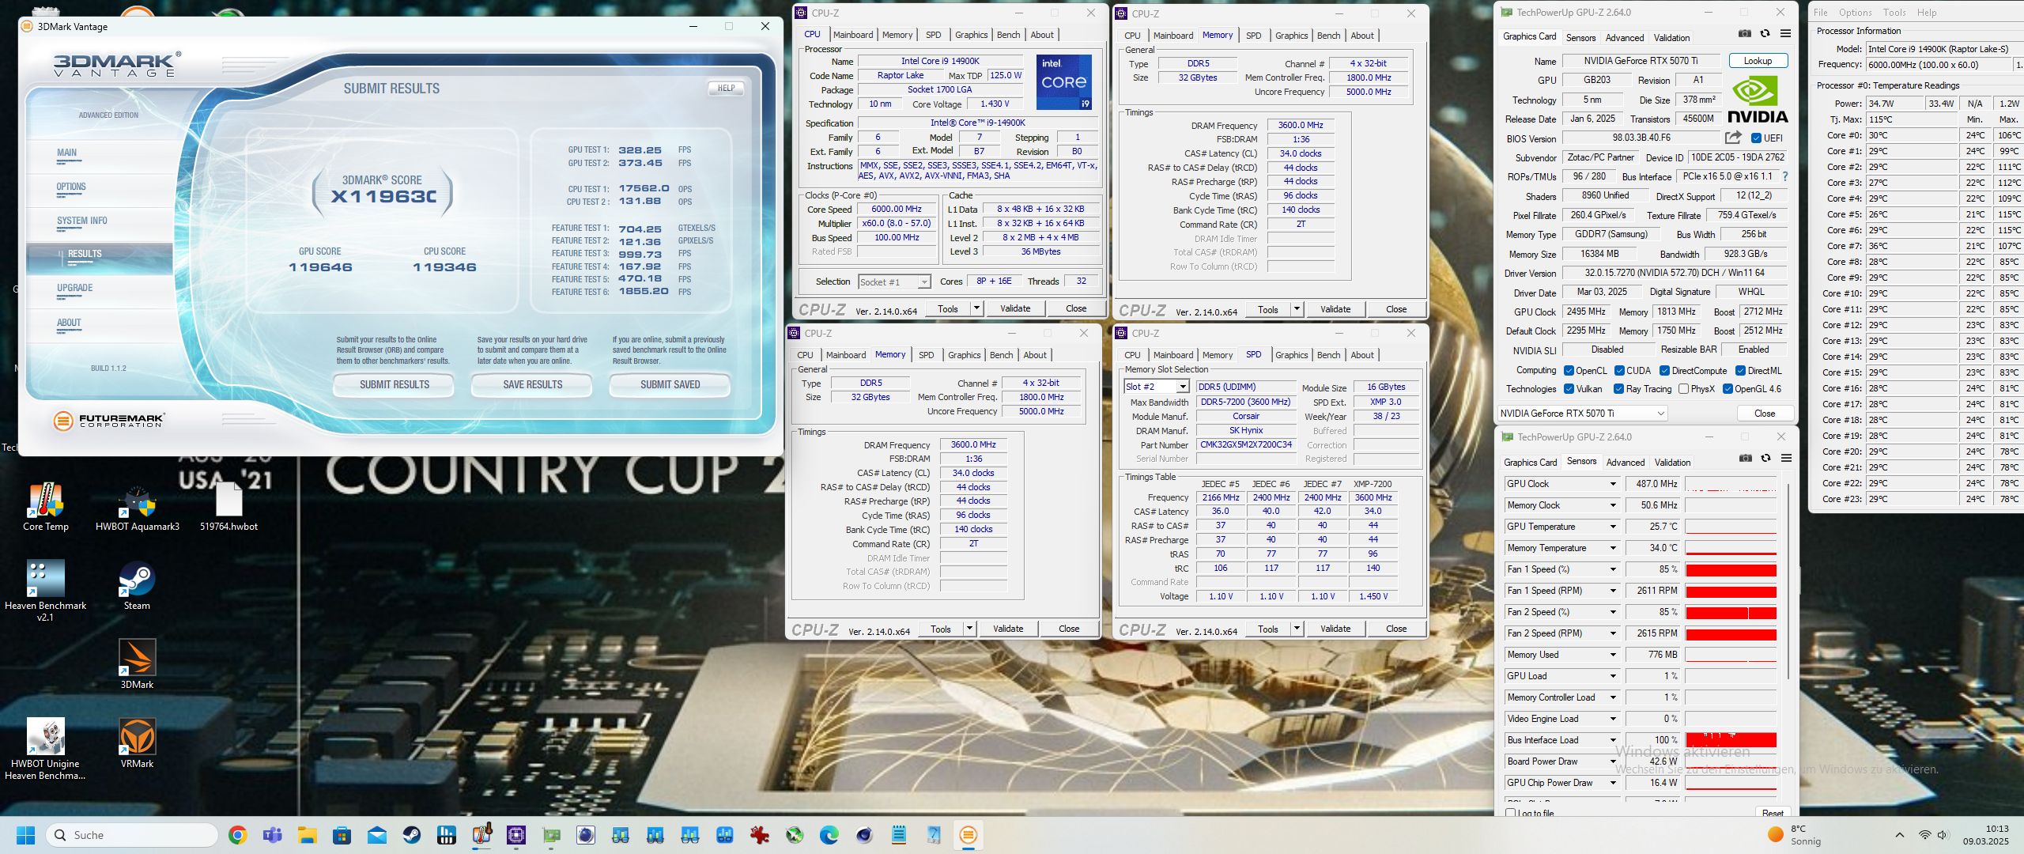Toggle the Ray Tracing checkbox
This screenshot has height=854, width=2024.
[x=1619, y=389]
